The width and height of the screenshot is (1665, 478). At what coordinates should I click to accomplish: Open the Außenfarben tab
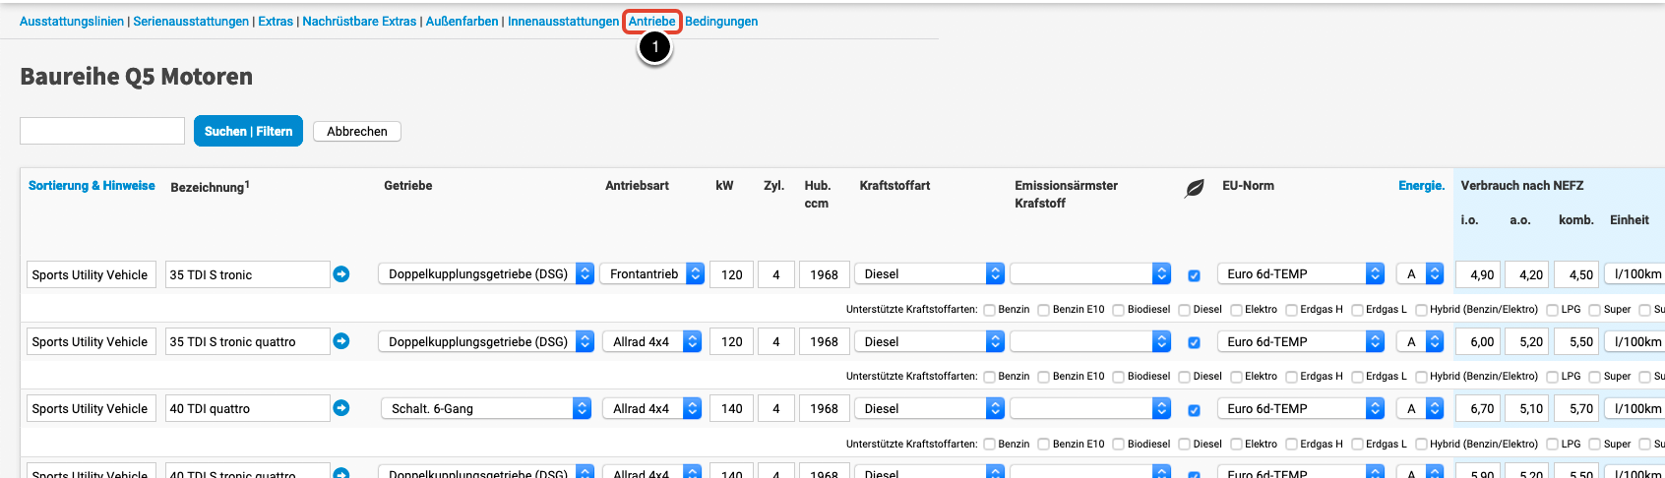click(x=462, y=22)
